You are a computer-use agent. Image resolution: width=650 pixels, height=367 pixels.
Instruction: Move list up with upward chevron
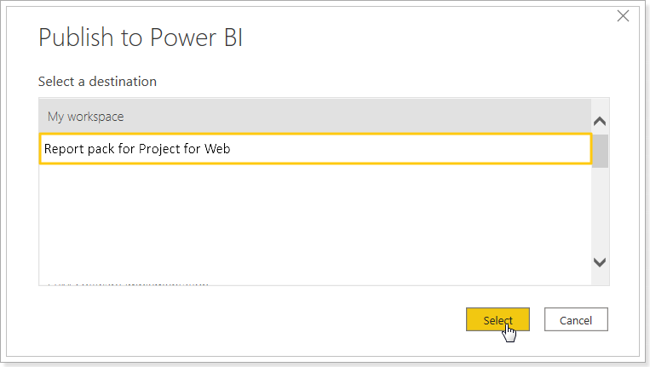[x=600, y=121]
